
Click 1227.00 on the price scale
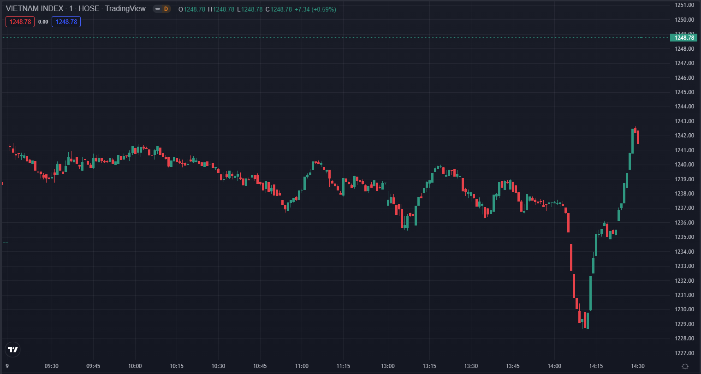click(x=684, y=353)
